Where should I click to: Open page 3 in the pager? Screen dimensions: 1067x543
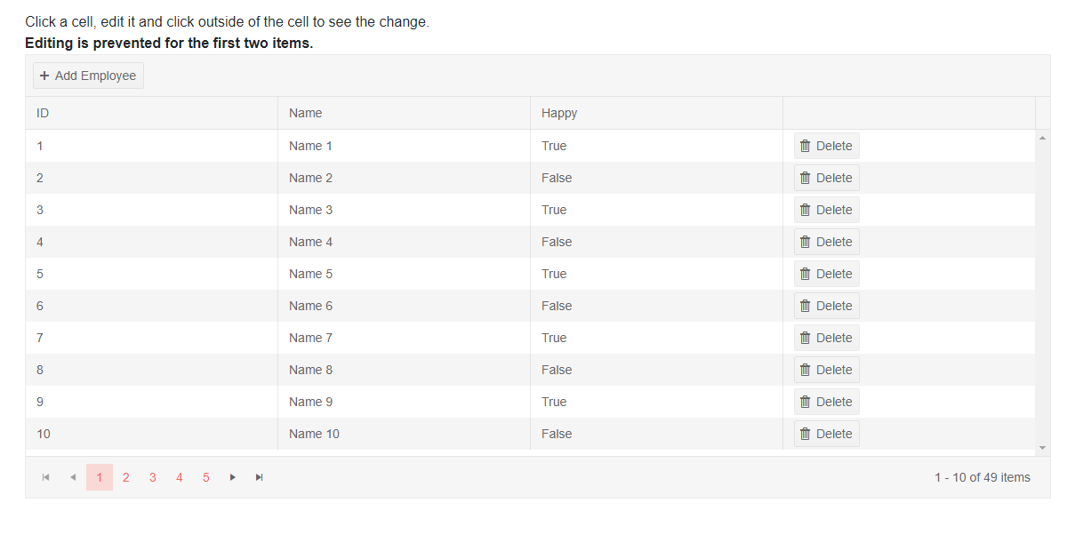[x=153, y=477]
